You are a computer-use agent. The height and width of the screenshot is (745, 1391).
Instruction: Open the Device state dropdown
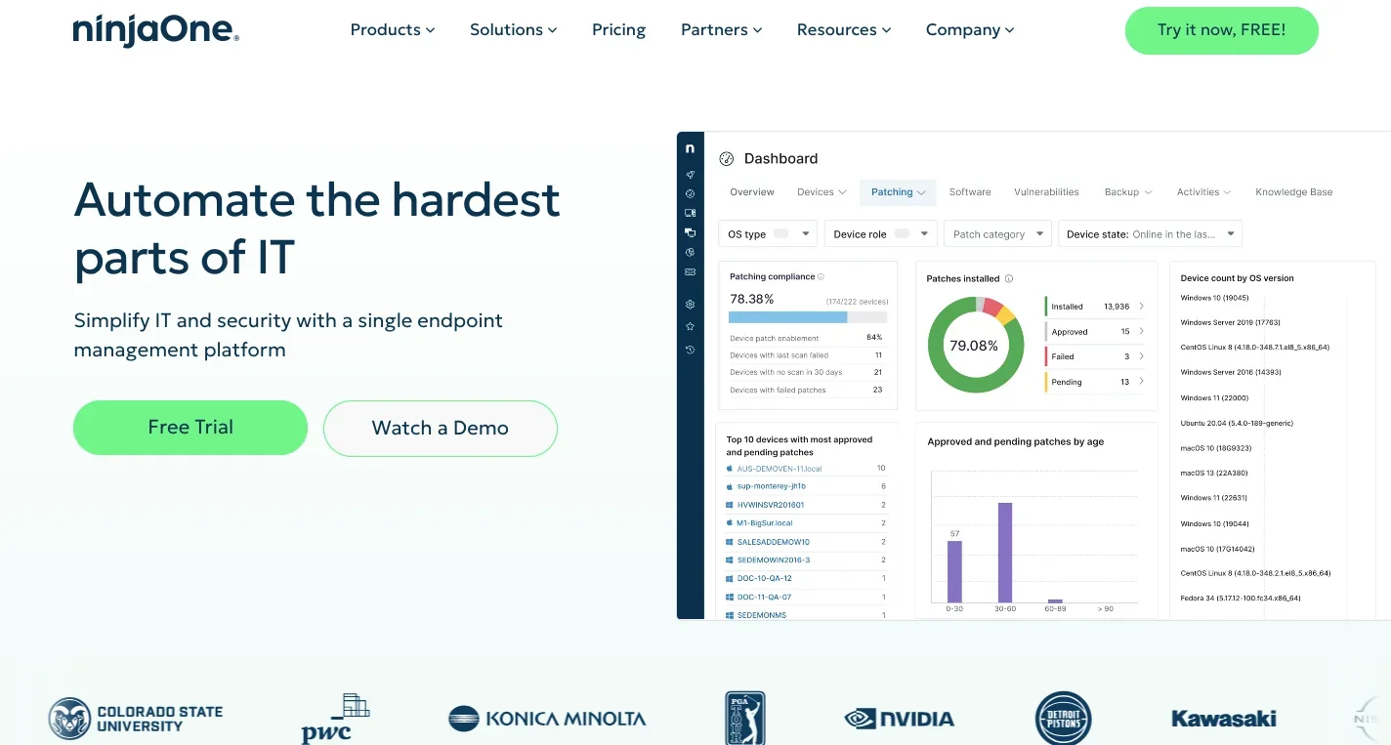tap(1150, 234)
